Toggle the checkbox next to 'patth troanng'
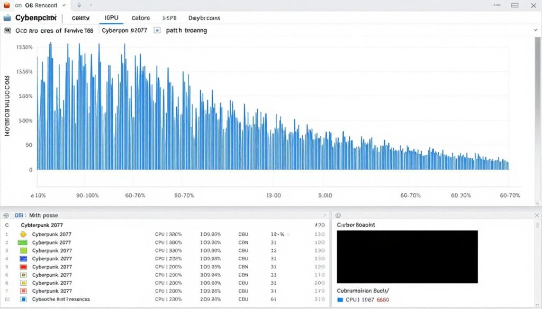This screenshot has width=542, height=309. (x=157, y=30)
